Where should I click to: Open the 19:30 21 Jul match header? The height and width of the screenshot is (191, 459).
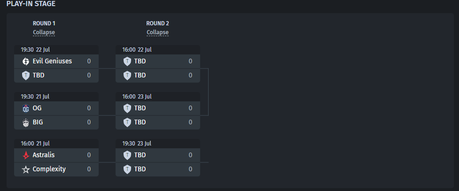56,97
